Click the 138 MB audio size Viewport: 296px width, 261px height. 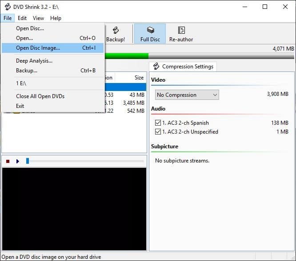pos(280,123)
